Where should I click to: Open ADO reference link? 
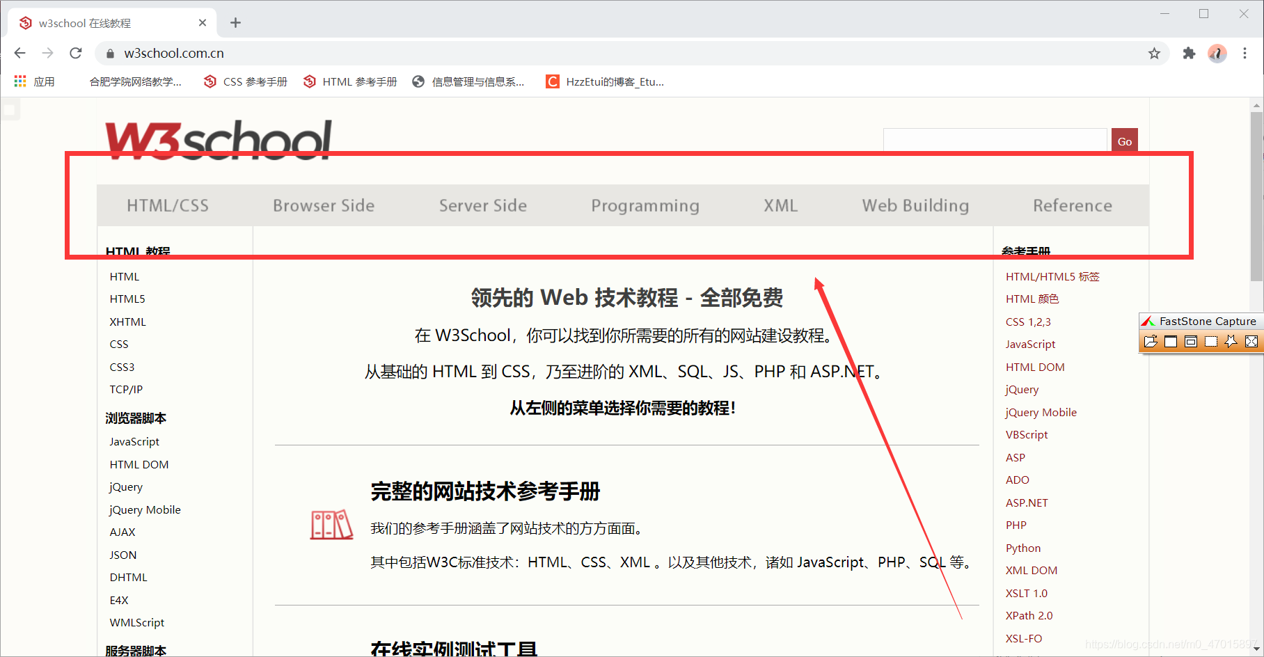(1018, 480)
